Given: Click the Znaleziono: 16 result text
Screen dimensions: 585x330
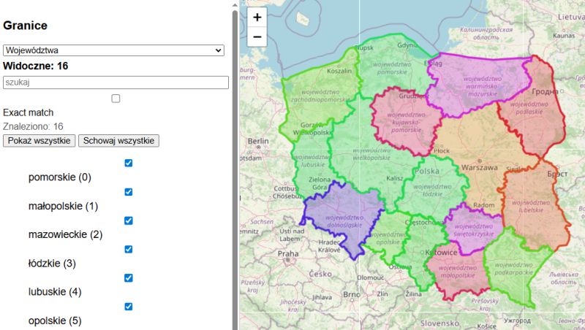Looking at the screenshot, I should point(33,126).
